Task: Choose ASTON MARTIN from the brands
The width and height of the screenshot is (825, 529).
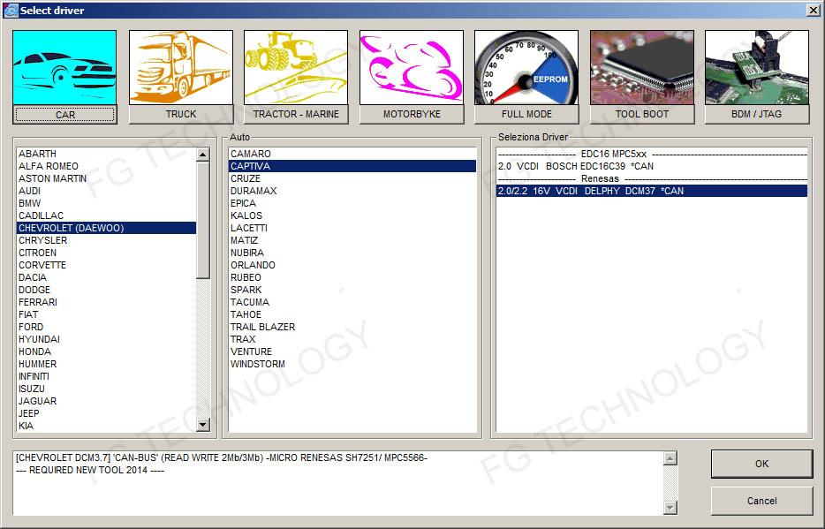Action: 106,178
